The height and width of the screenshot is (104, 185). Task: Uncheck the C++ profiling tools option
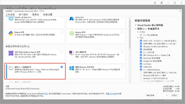point(141,52)
